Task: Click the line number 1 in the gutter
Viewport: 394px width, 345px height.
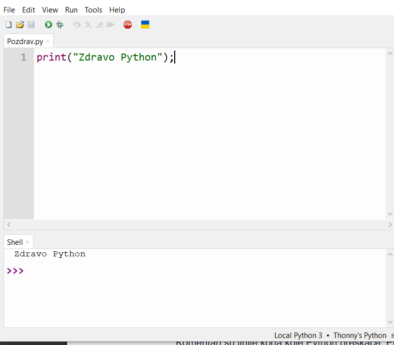Action: pyautogui.click(x=24, y=57)
